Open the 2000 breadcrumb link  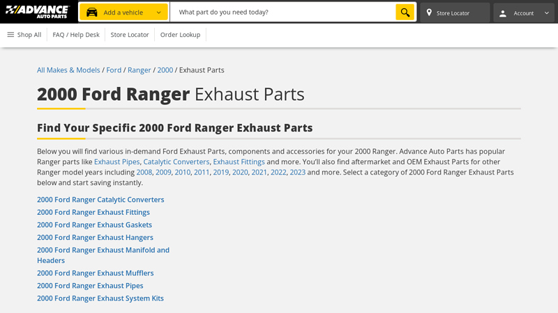(x=165, y=70)
